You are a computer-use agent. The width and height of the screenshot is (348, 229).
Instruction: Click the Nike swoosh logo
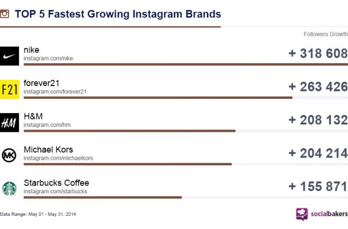[10, 56]
